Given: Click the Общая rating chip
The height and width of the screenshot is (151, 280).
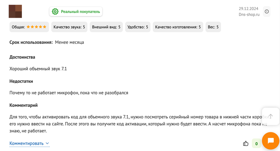Looking at the screenshot, I should tap(29, 27).
